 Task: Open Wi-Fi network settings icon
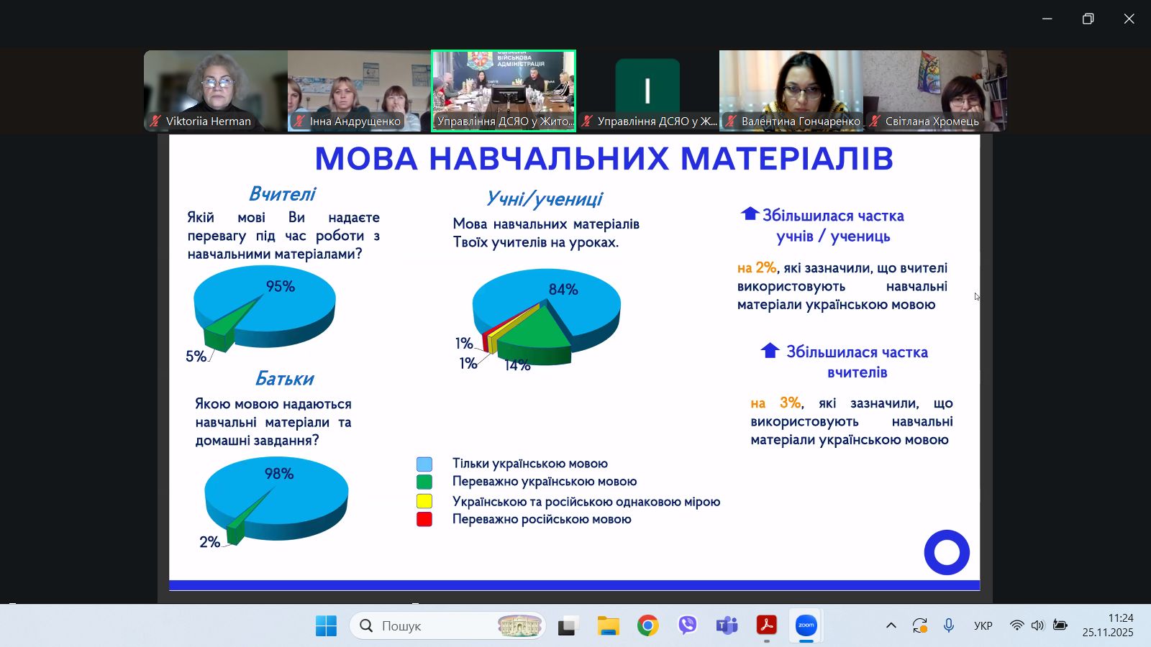coord(1016,625)
